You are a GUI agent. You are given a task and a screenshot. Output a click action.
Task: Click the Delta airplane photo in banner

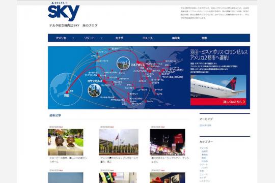pyautogui.click(x=218, y=87)
